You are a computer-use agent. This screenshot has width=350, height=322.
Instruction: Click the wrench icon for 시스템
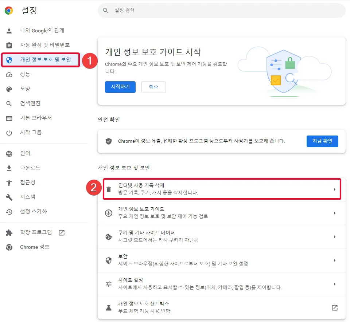click(9, 197)
